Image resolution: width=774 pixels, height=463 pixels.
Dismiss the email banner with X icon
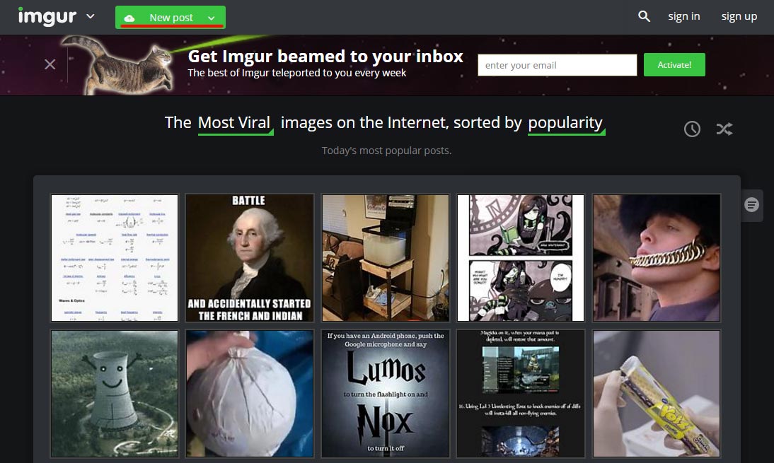coord(50,64)
